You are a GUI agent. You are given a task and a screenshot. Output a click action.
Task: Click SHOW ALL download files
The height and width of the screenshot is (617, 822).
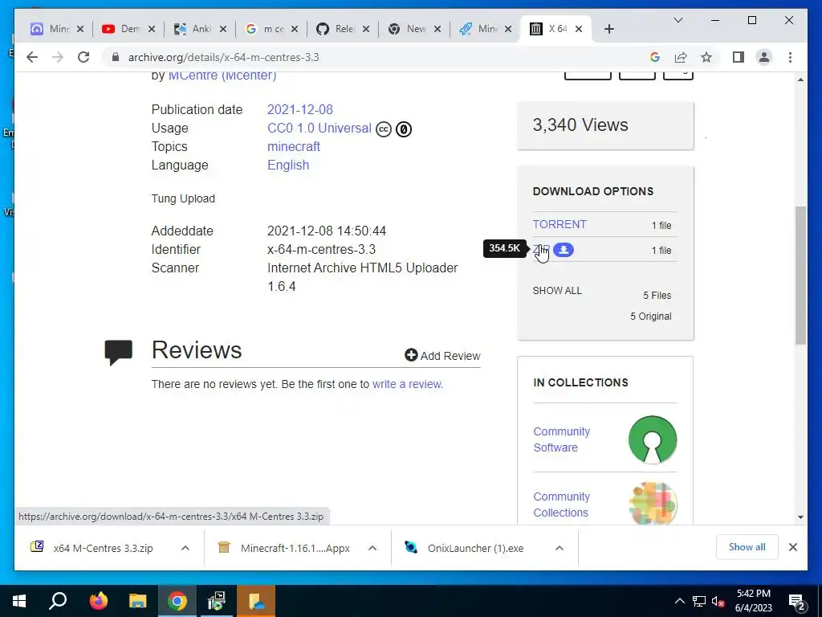[x=557, y=291]
